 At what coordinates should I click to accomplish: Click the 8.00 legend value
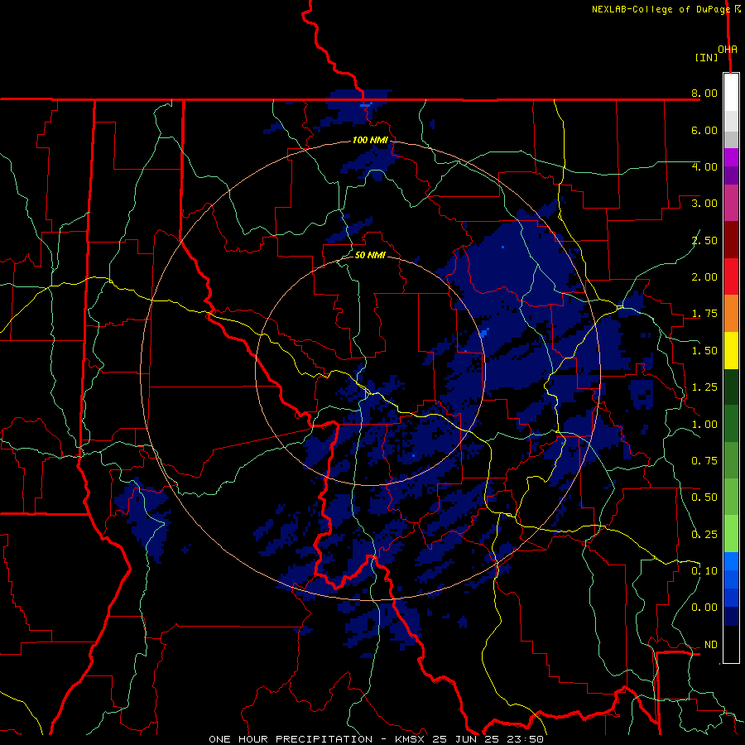704,93
